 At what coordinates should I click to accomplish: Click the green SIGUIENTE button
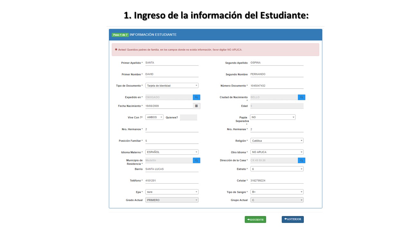(x=255, y=220)
